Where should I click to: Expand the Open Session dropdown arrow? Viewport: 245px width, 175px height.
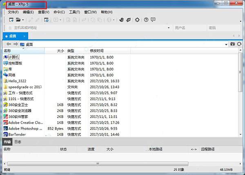23,20
